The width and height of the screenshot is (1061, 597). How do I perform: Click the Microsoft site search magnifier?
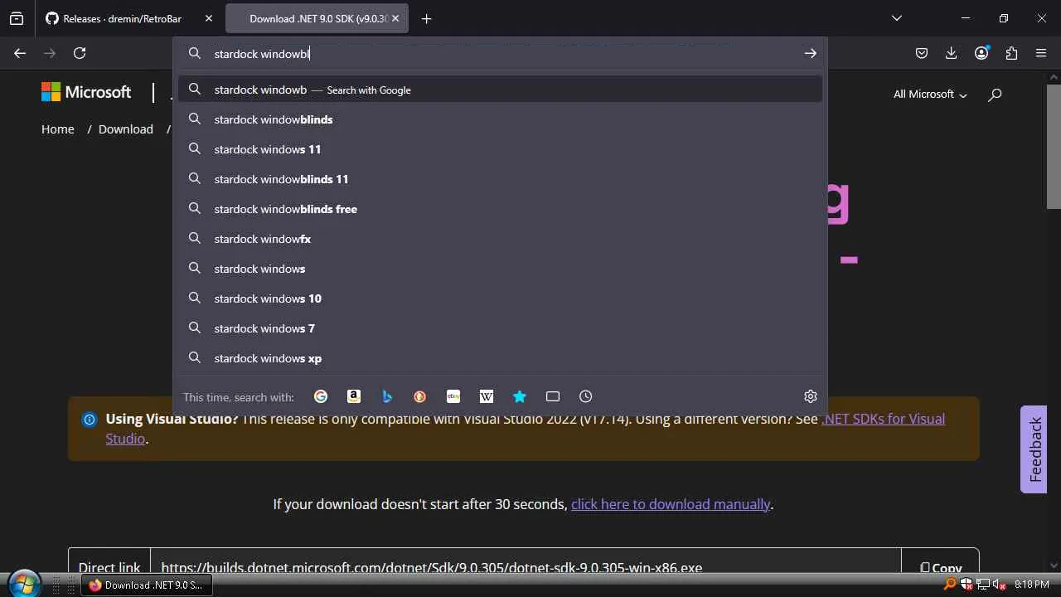click(995, 95)
